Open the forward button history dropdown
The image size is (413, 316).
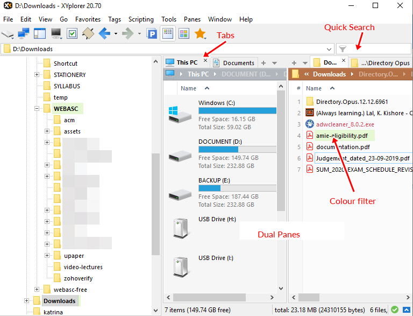[x=139, y=34]
